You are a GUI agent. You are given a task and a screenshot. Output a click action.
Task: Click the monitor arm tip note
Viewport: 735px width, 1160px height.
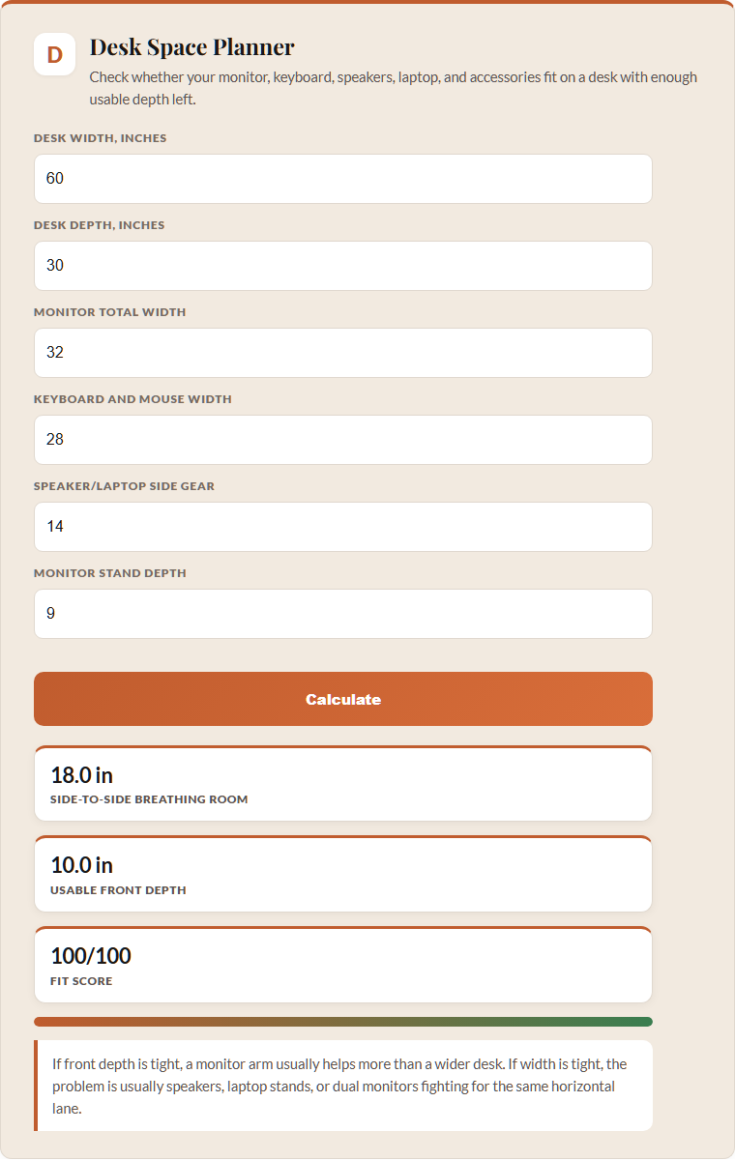[x=343, y=1086]
